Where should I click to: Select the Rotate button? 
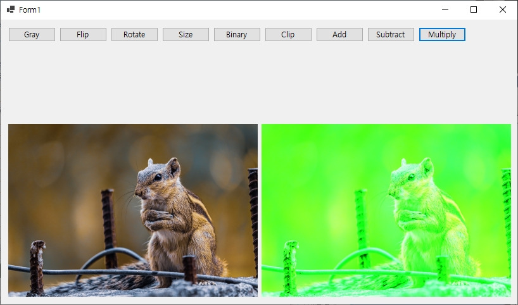click(134, 35)
